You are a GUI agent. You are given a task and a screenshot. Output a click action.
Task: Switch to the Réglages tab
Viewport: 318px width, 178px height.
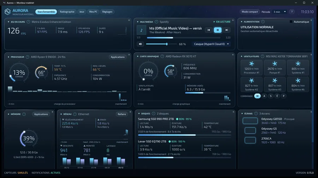tap(107, 12)
